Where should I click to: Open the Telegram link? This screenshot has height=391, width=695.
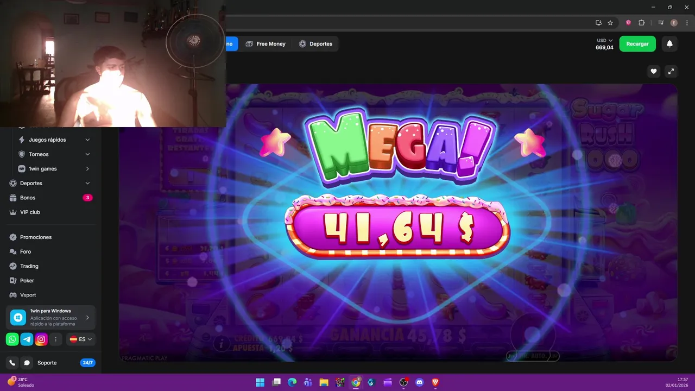[x=27, y=339]
